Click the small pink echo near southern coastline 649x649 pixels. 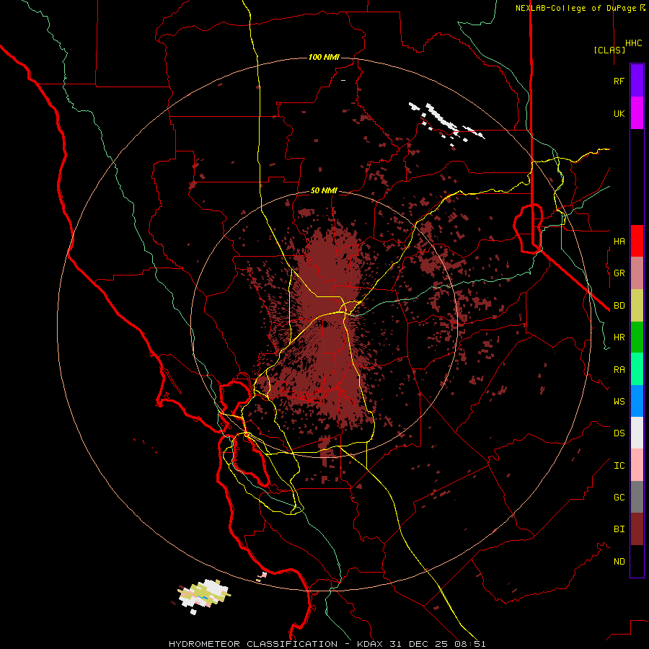[262, 575]
